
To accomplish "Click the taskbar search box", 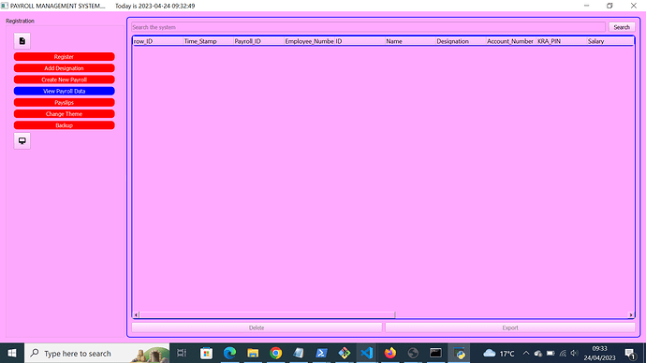I will [96, 353].
